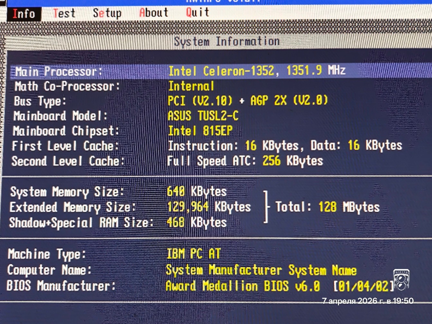Click the '468 KBytes' value

(197, 222)
